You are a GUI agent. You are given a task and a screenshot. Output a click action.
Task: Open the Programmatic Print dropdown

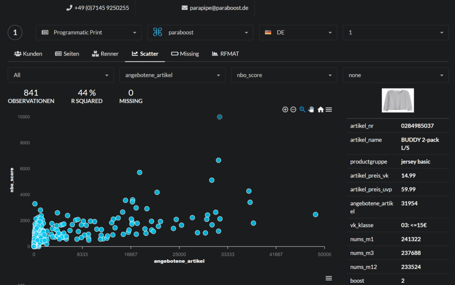tap(88, 32)
